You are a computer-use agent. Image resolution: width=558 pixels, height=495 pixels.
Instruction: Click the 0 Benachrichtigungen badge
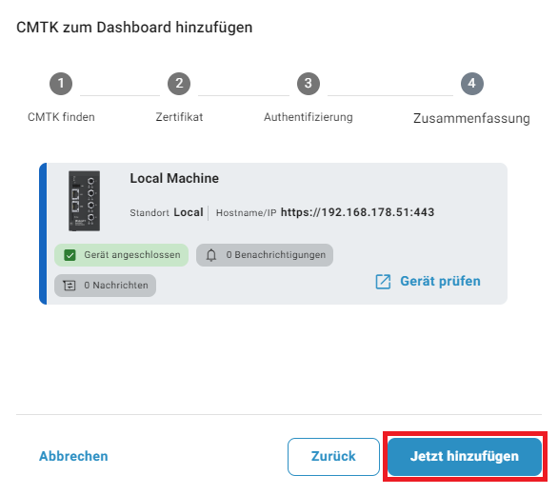[265, 255]
